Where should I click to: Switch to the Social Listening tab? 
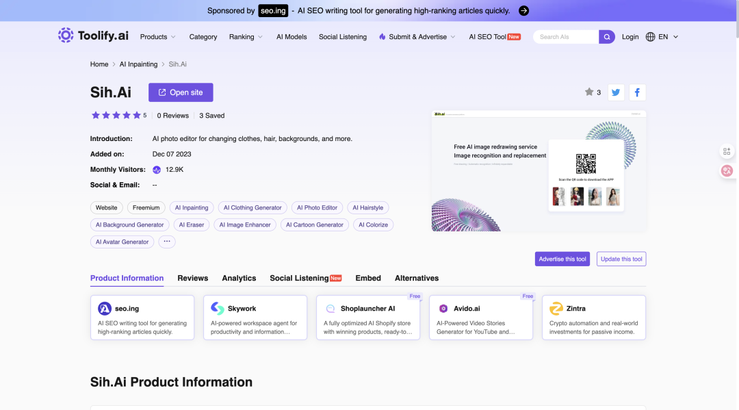(305, 278)
